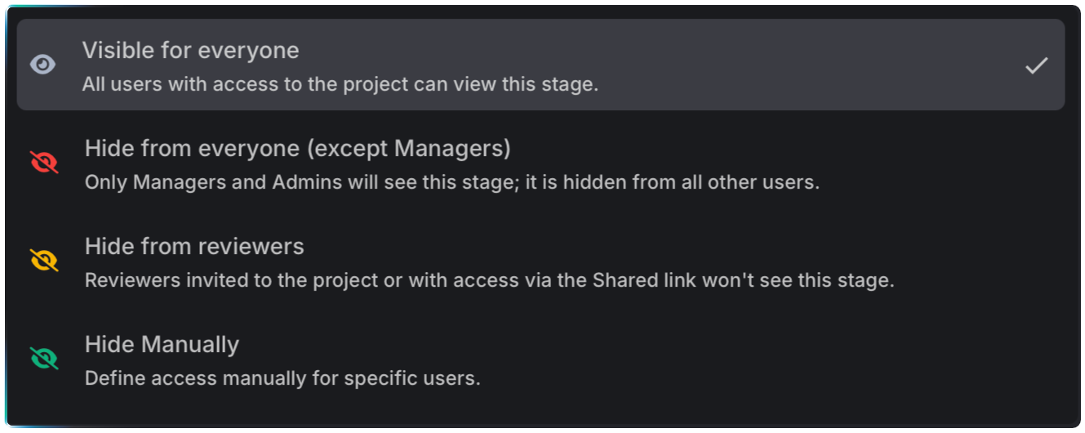This screenshot has height=433, width=1085.
Task: Select the "Visible for everyone" option title
Action: (x=190, y=51)
